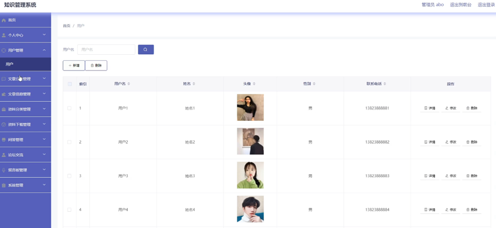
Task: Expand the 文章信息管理 chevron
Action: pyautogui.click(x=44, y=94)
